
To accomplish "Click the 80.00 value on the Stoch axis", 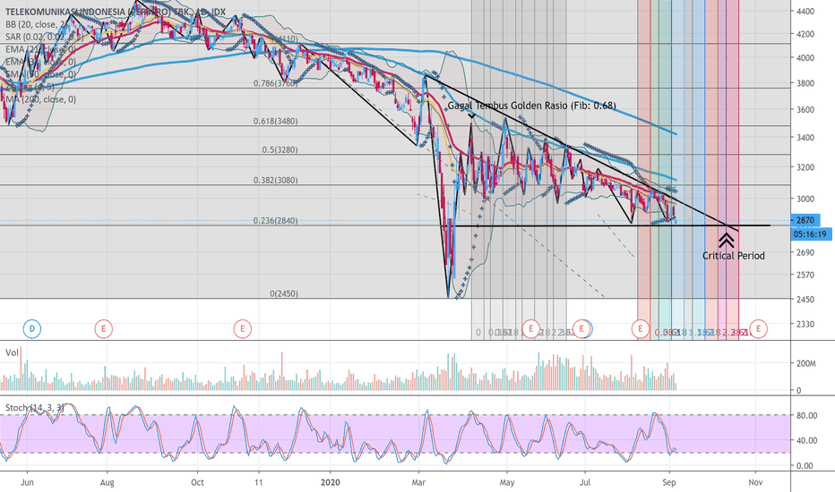I will point(806,415).
